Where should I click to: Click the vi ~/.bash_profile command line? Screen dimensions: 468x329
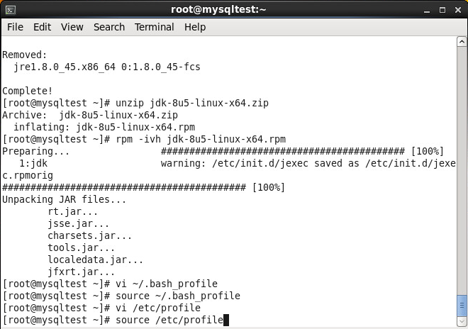click(110, 284)
